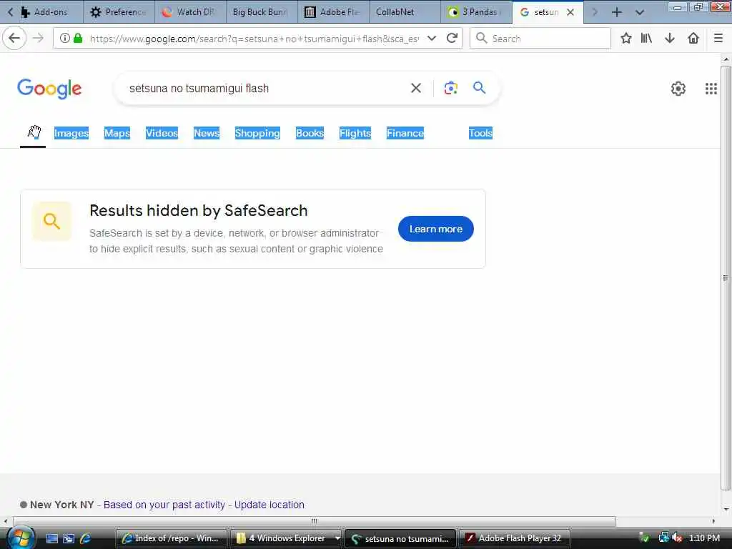This screenshot has width=732, height=549.
Task: Click Learn more about SafeSearch
Action: click(x=435, y=229)
